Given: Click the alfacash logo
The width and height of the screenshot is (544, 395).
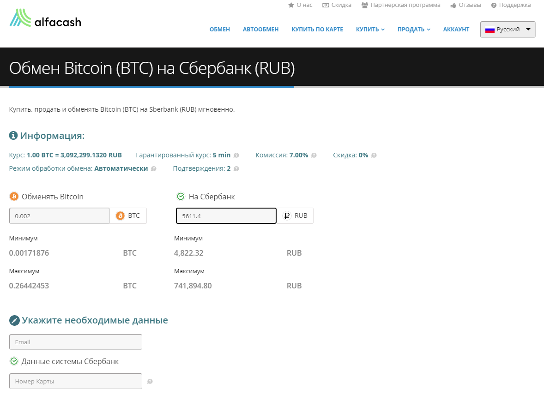Looking at the screenshot, I should point(45,18).
